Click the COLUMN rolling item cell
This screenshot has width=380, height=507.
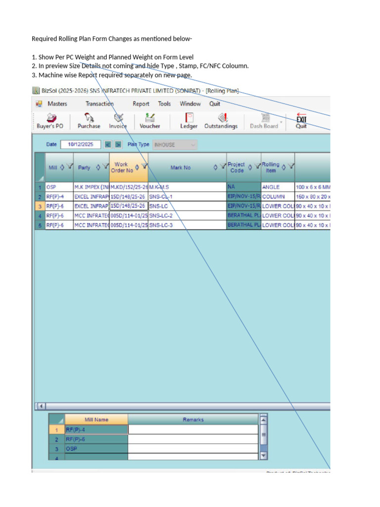[x=278, y=197]
